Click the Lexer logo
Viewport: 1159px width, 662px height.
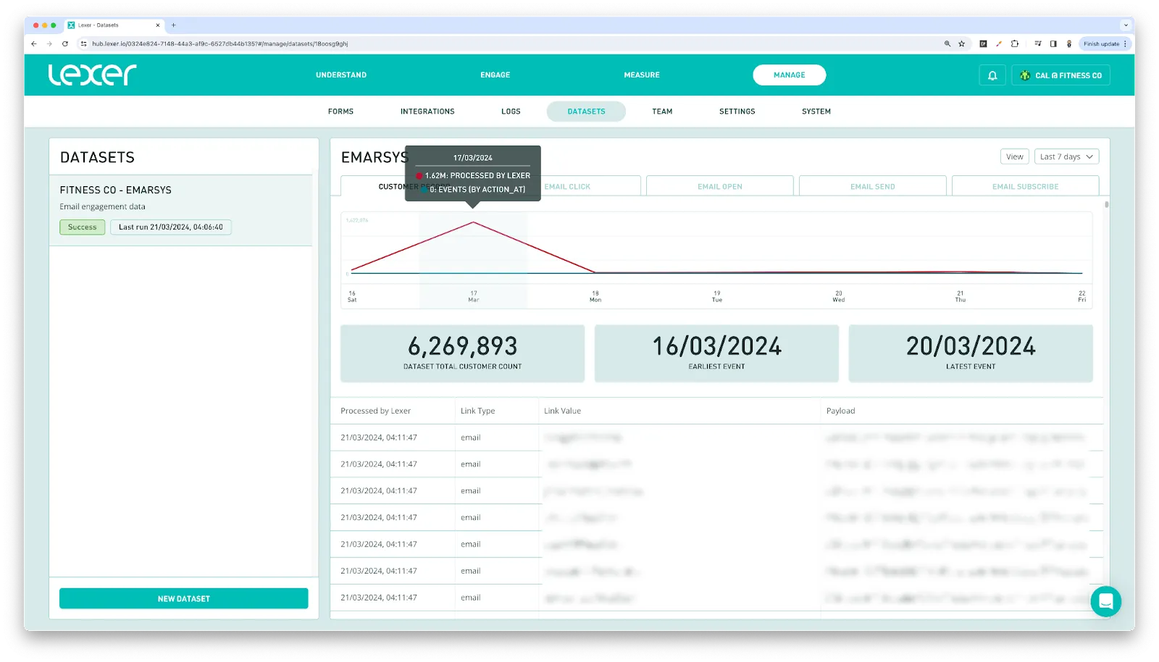[x=92, y=75]
